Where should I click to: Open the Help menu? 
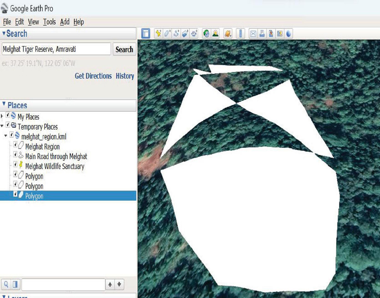tap(79, 22)
